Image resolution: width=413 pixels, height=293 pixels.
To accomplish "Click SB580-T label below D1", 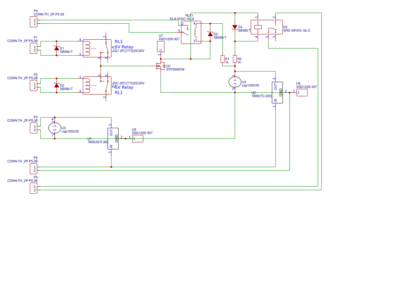I will (66, 52).
